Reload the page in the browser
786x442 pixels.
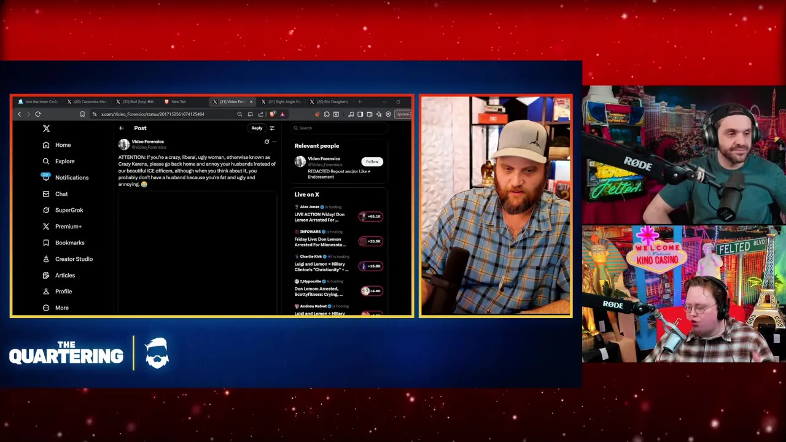pyautogui.click(x=38, y=114)
